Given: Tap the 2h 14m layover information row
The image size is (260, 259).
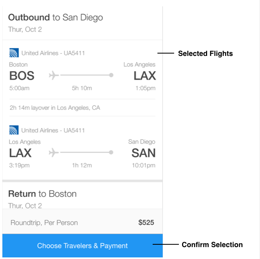Looking at the screenshot, I should [x=82, y=108].
